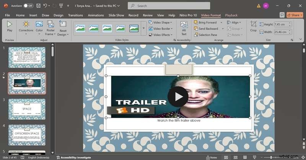Open the Poster Frame menu
This screenshot has height=160, width=306.
coord(50,28)
